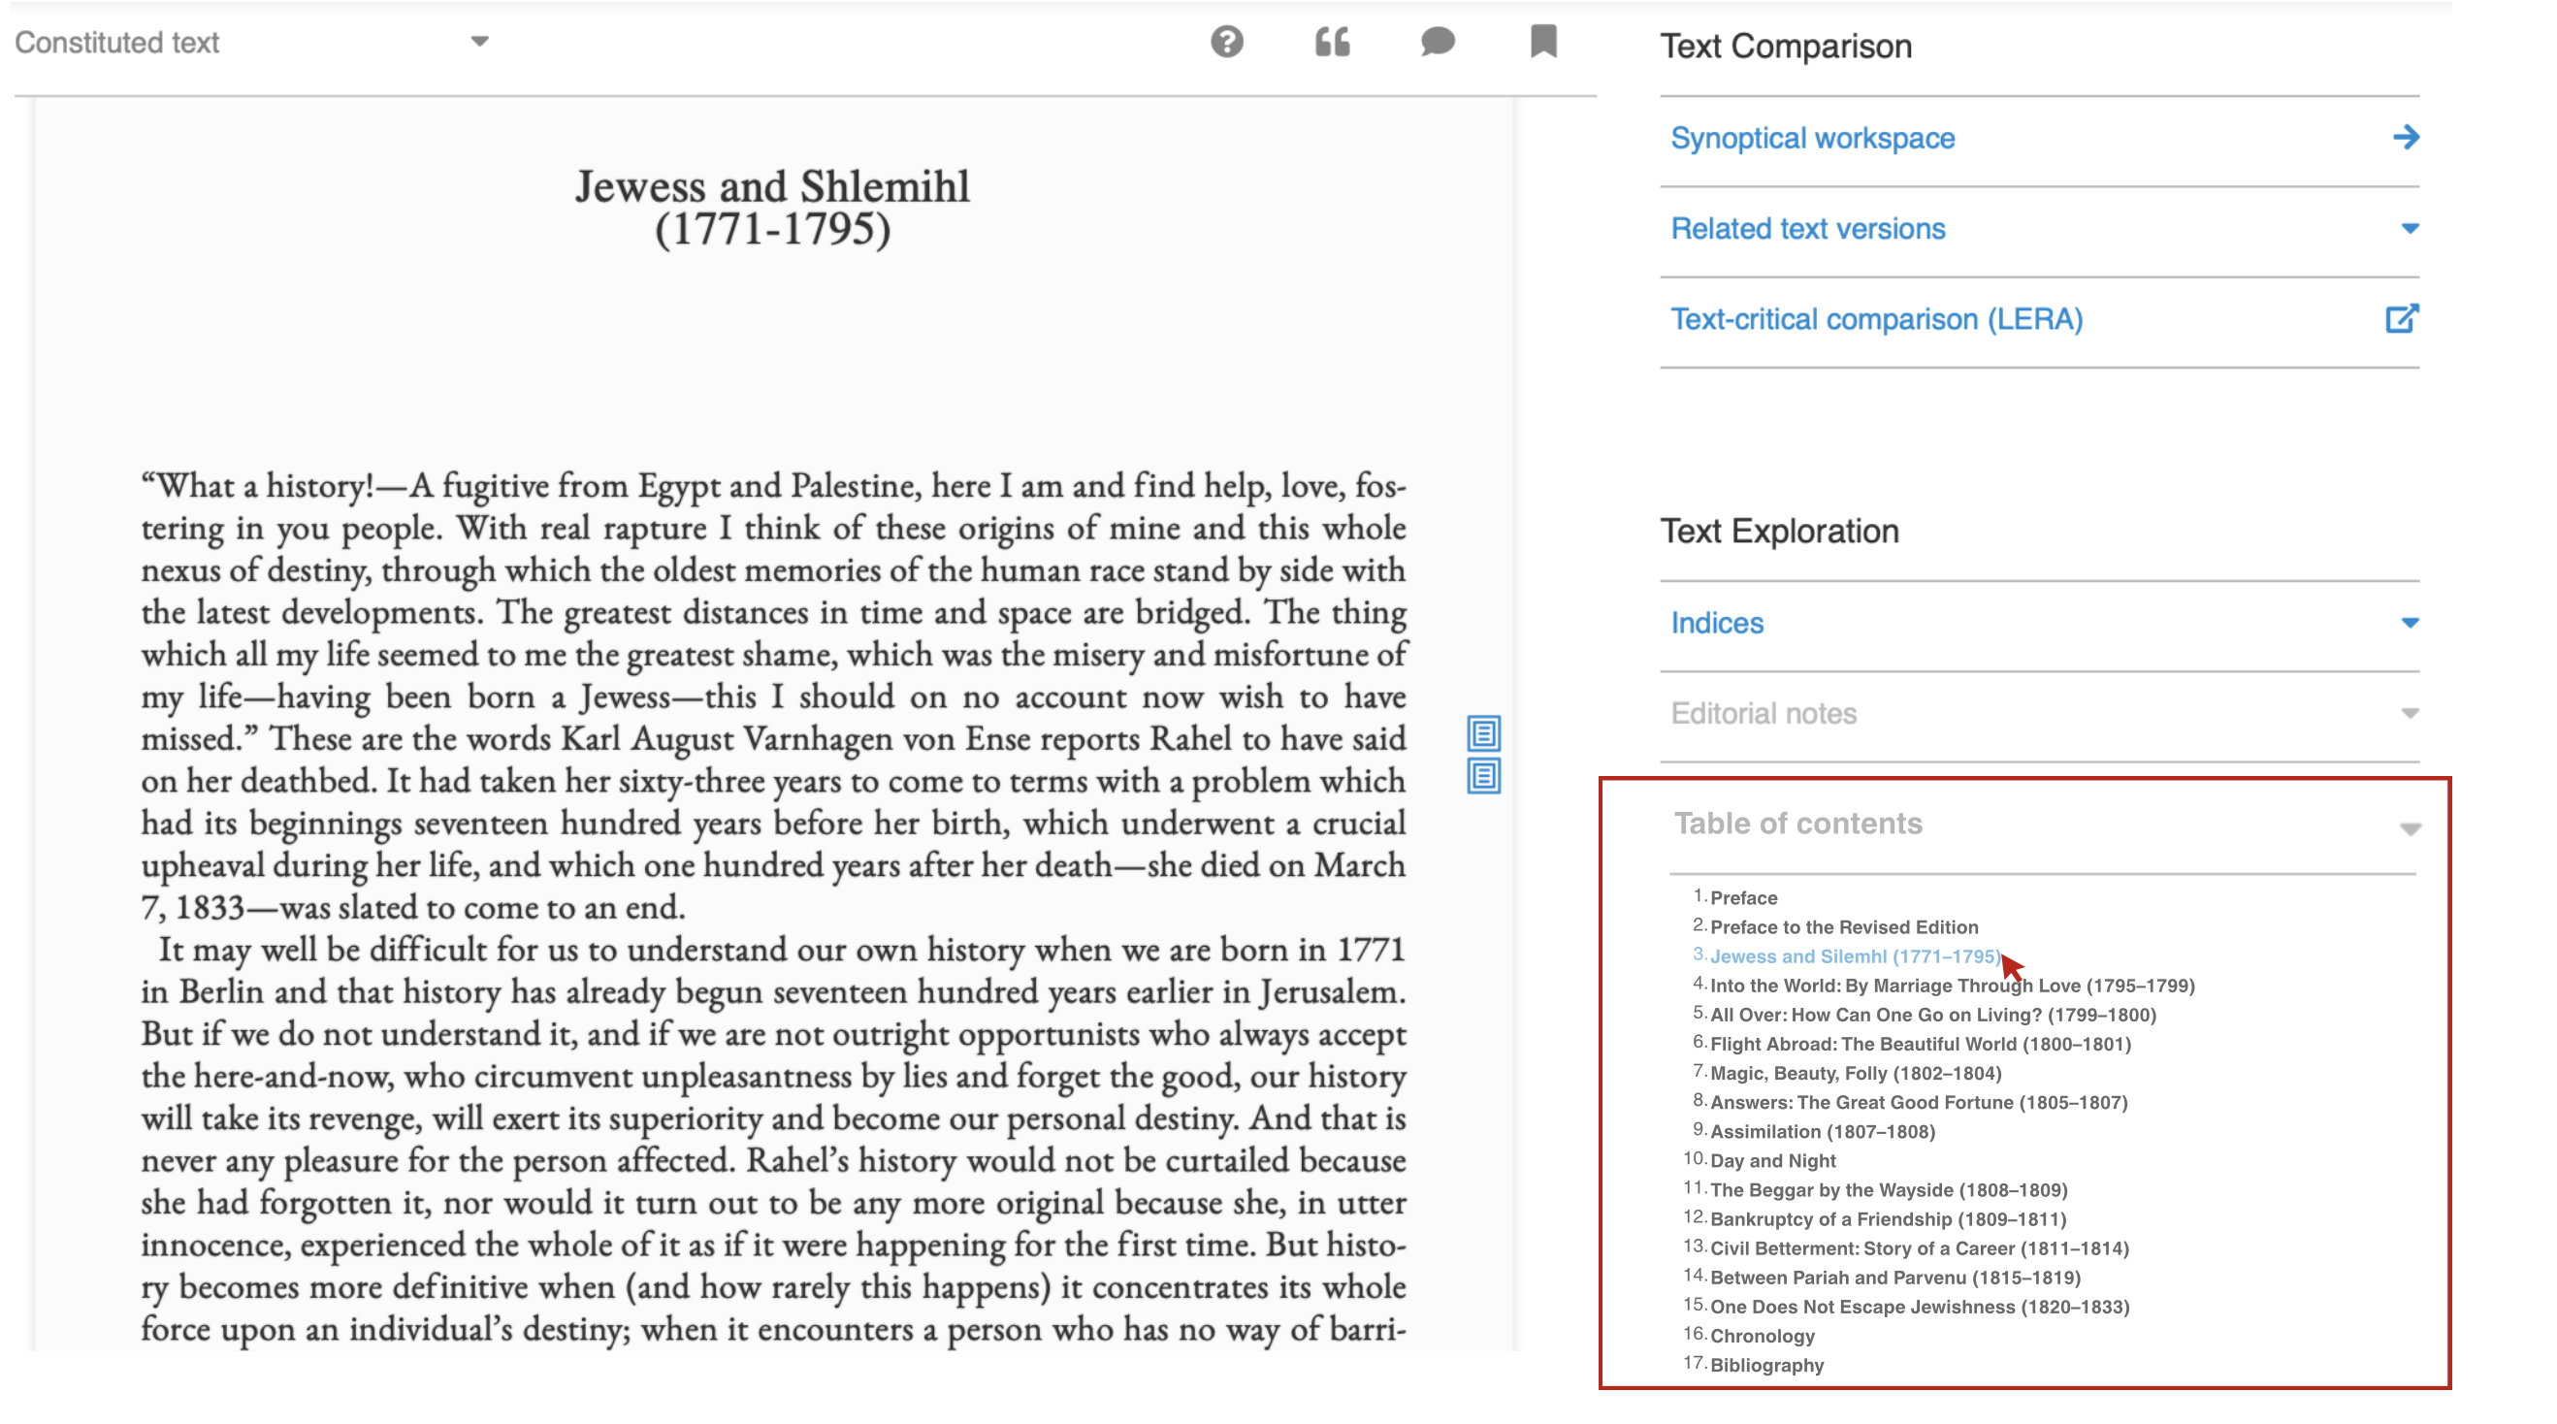Open Text-critical comparison (LERA) link
The image size is (2557, 1424).
[x=1876, y=319]
